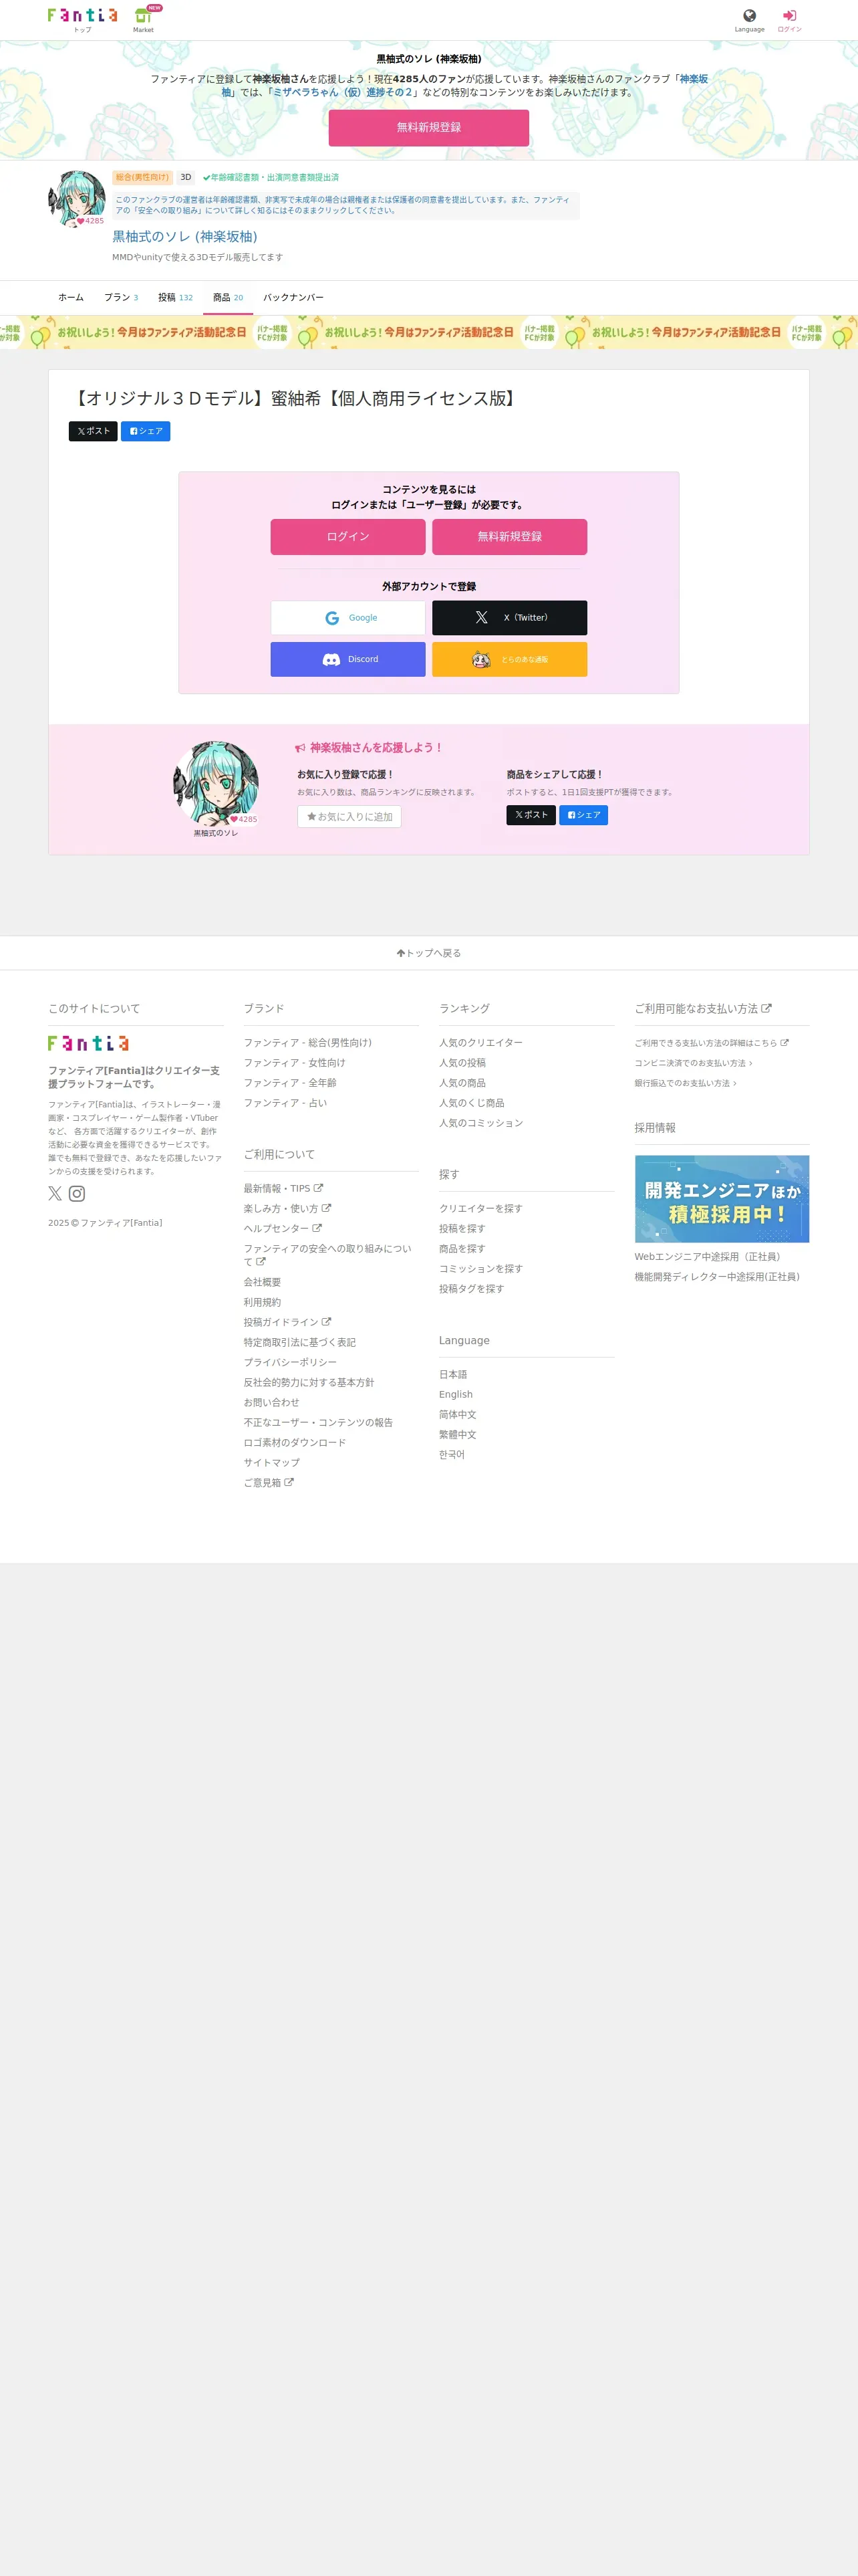Select 繁體中文 language in footer
858x2576 pixels.
click(458, 1435)
